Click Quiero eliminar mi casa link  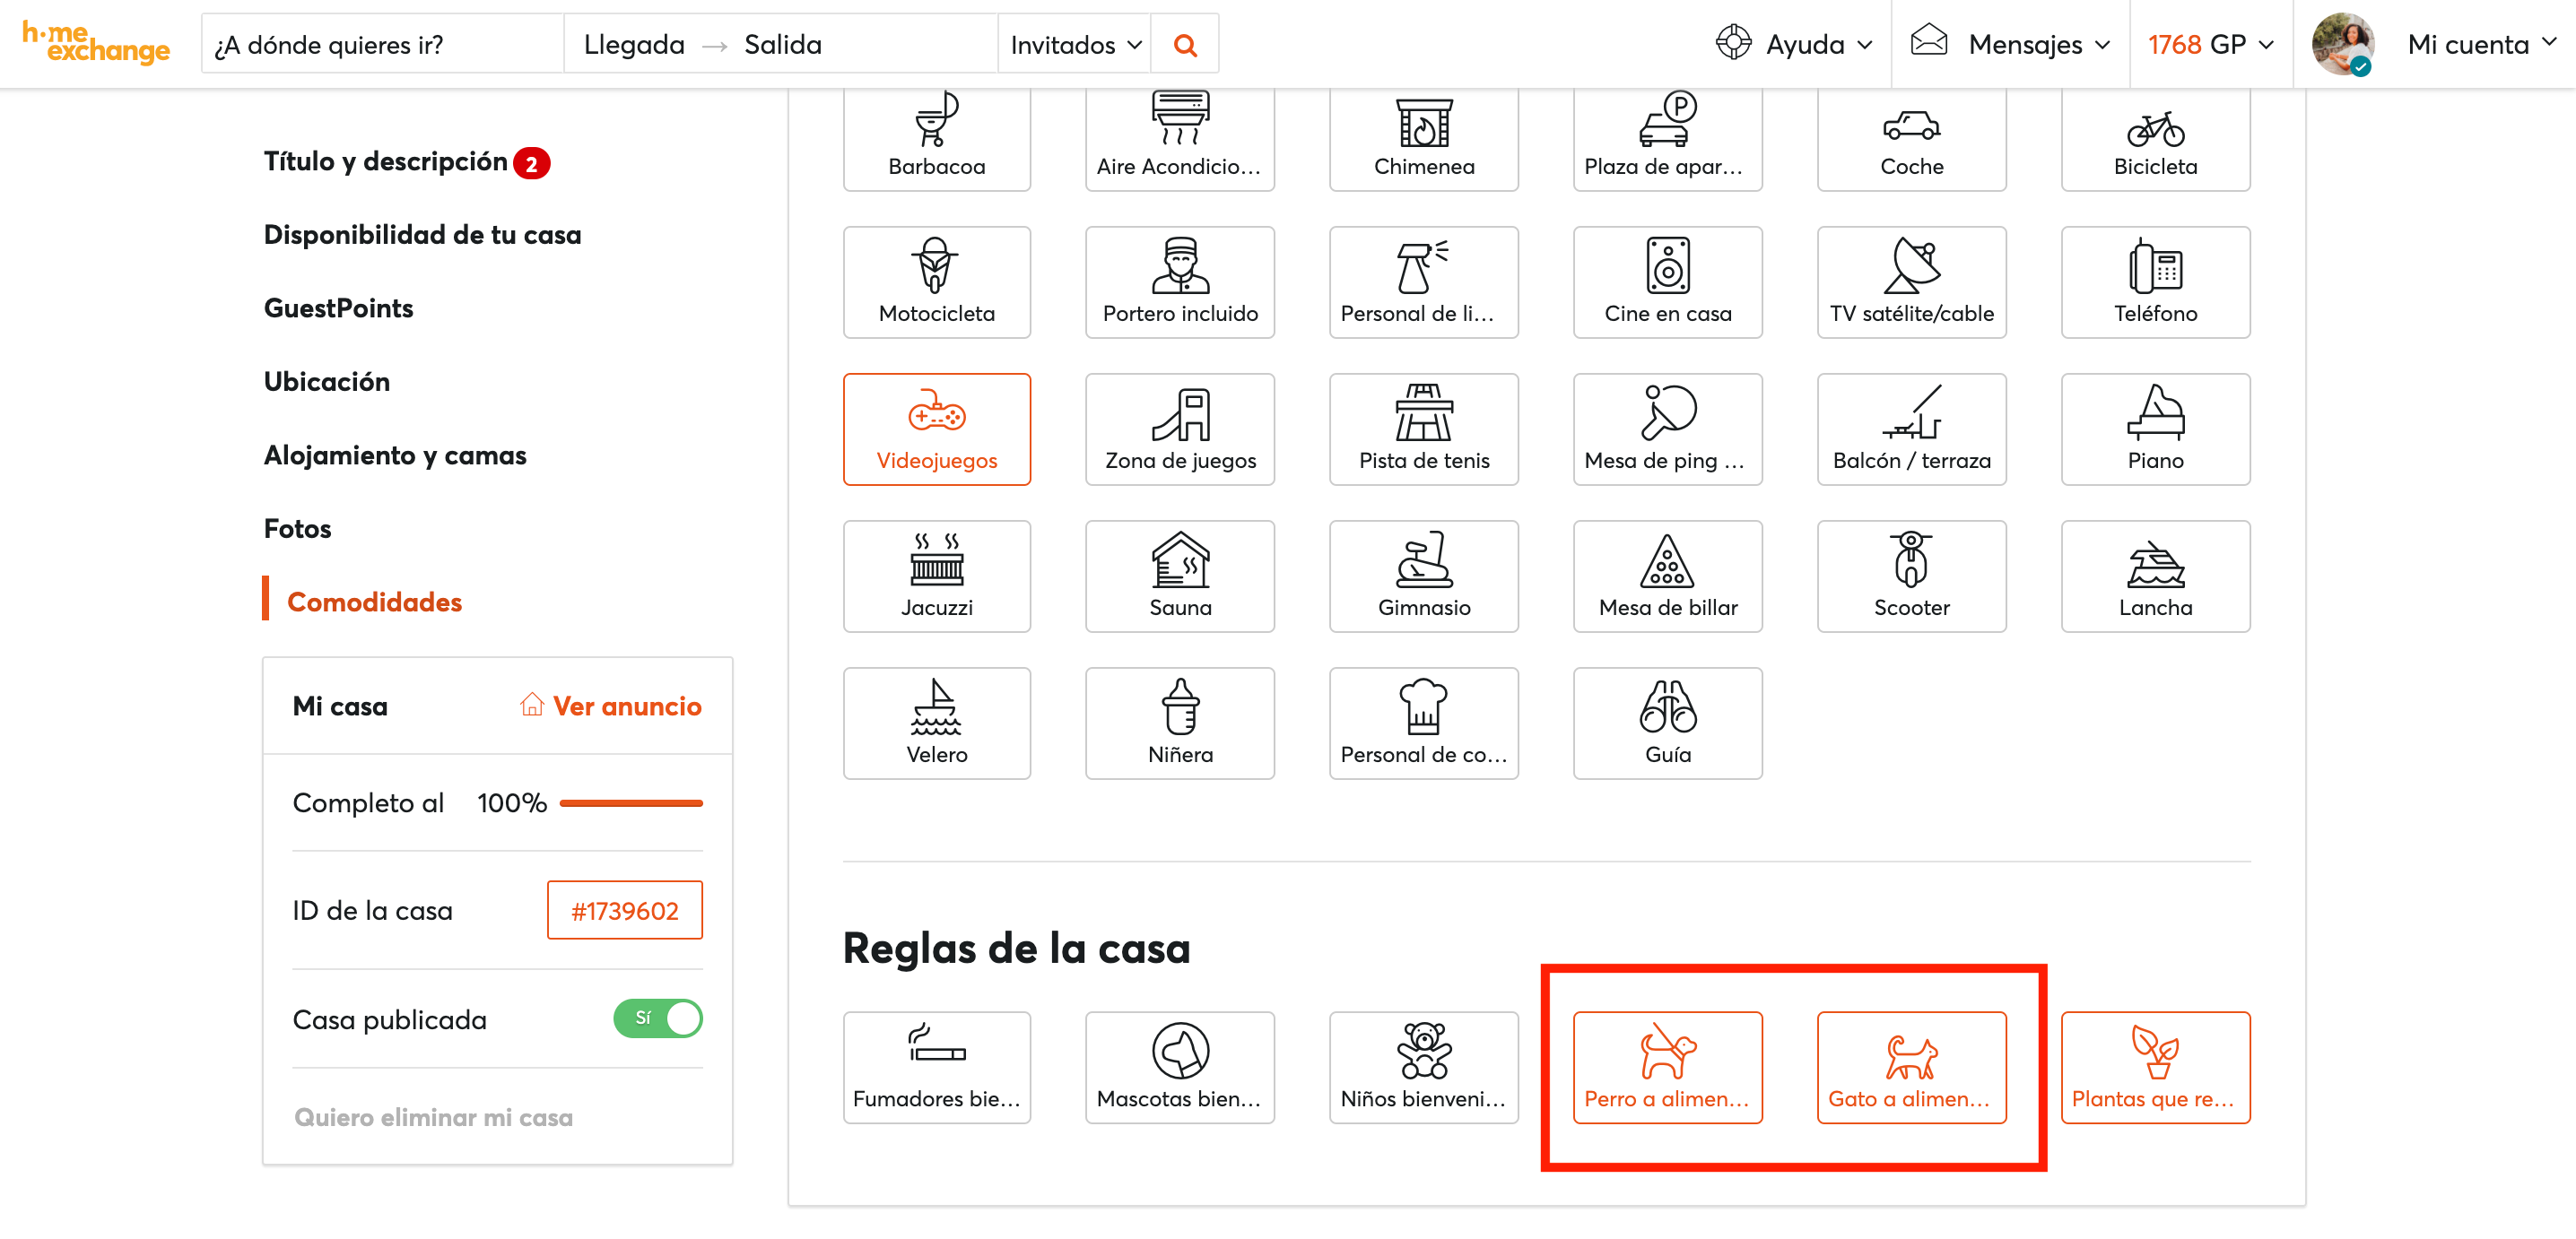[x=433, y=1117]
